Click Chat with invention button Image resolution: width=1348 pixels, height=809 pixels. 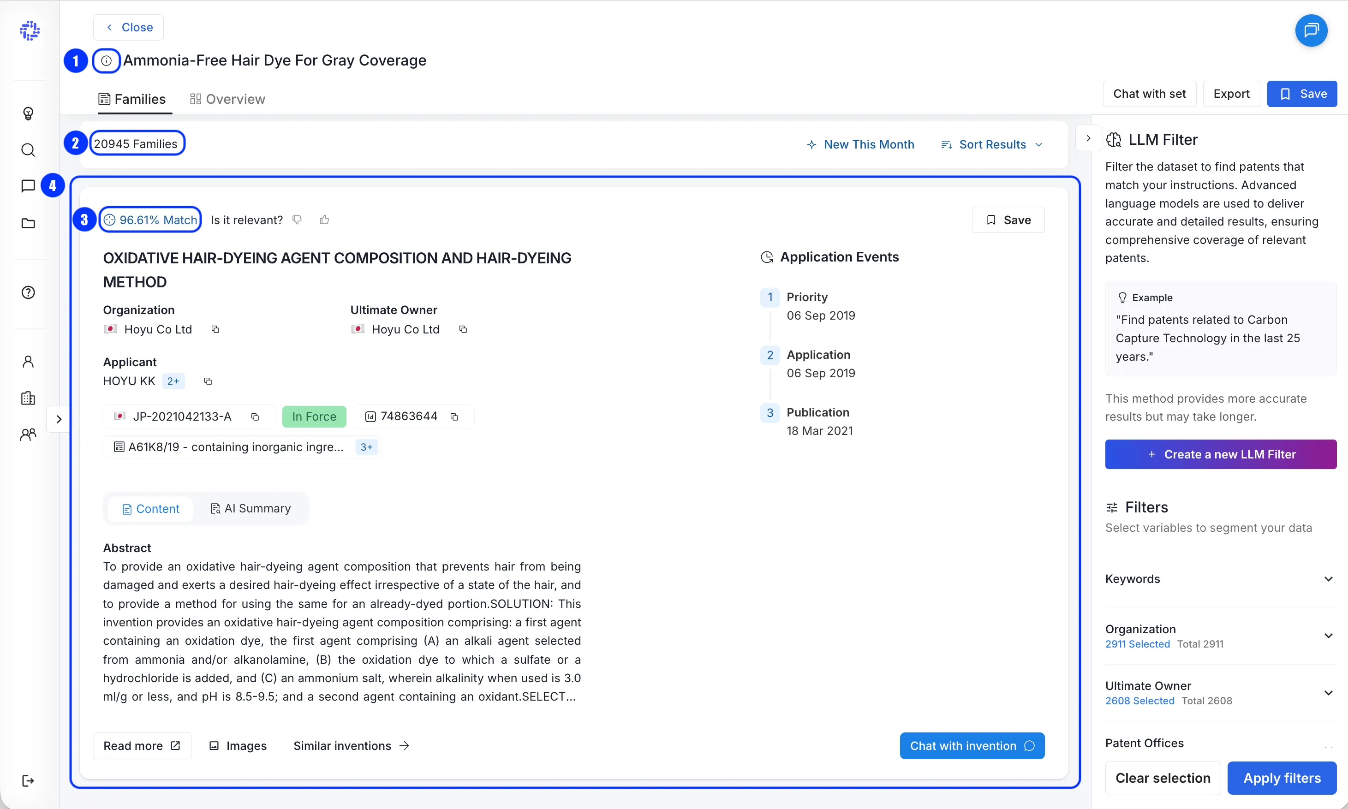(x=972, y=746)
